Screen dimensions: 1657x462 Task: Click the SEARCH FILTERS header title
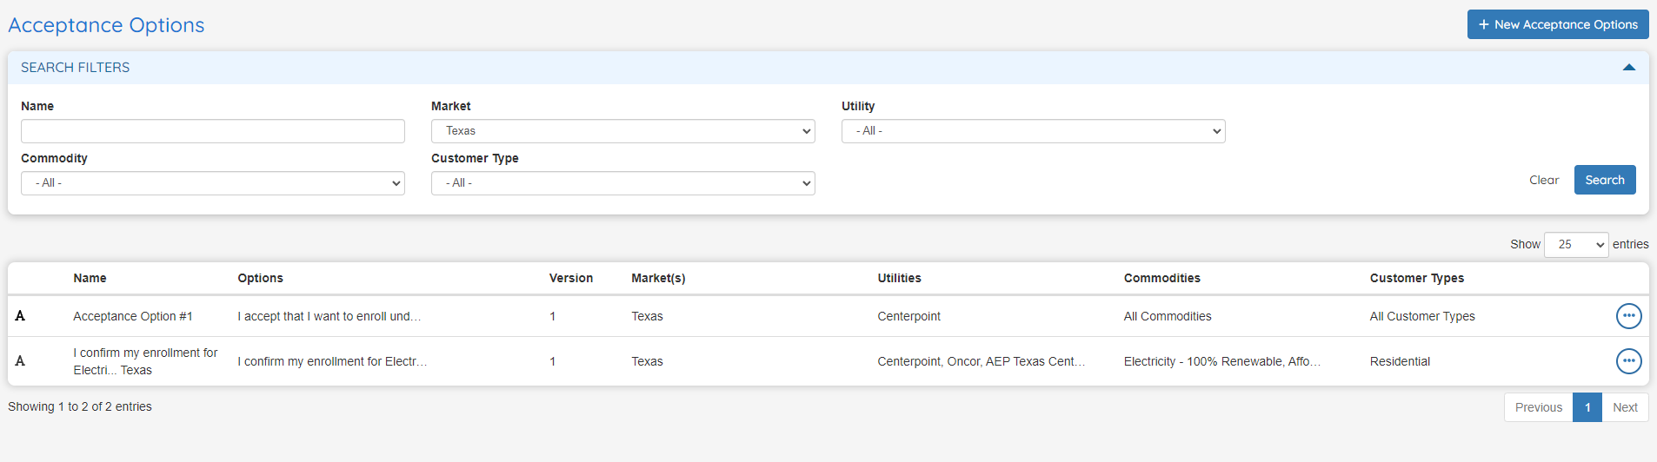[x=75, y=68]
